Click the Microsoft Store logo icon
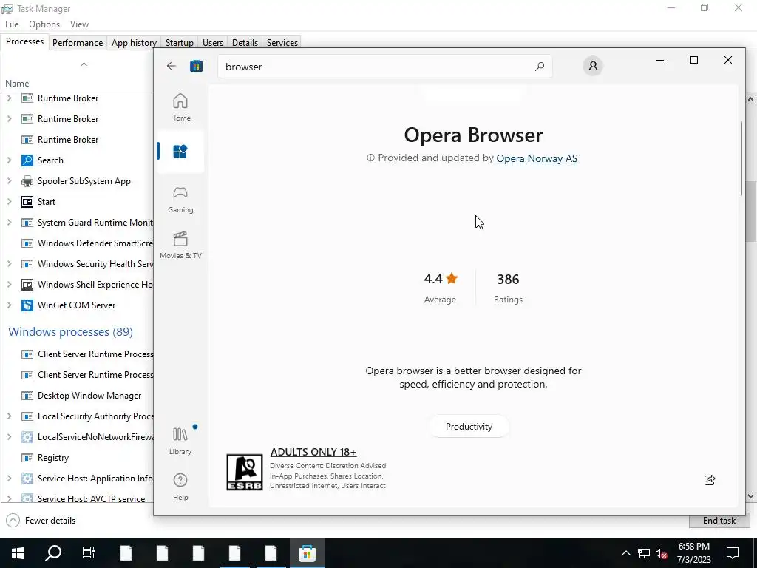This screenshot has width=757, height=568. point(196,66)
